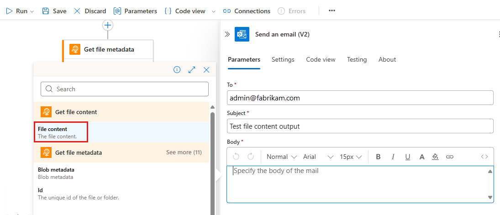
Task: Open the Normal paragraph style dropdown
Action: click(282, 157)
